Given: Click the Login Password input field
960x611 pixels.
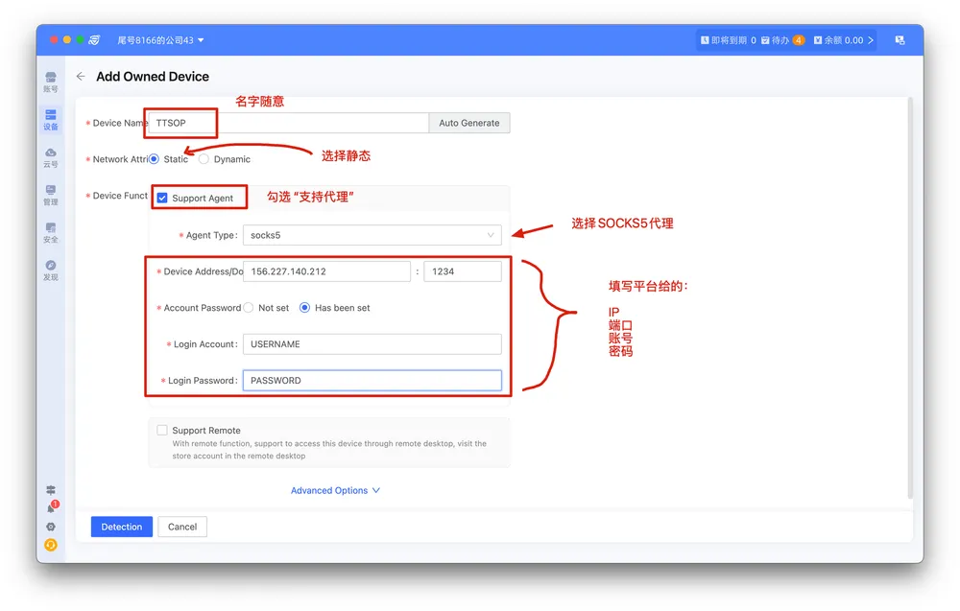Looking at the screenshot, I should (x=372, y=381).
